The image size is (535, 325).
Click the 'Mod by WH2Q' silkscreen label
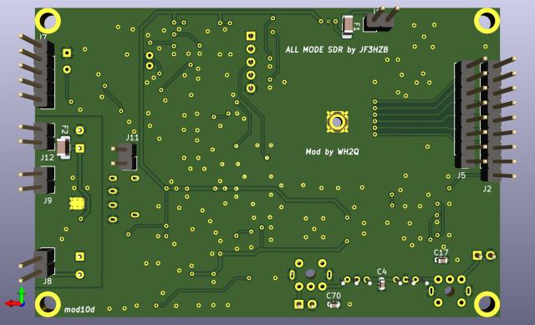point(332,152)
